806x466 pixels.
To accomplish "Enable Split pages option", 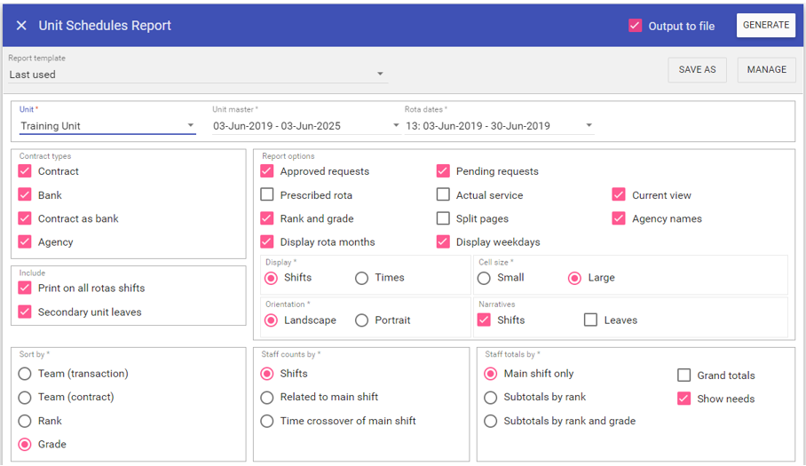I will point(443,218).
